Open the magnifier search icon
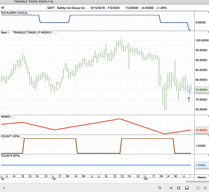209x192 pixels. point(160,188)
